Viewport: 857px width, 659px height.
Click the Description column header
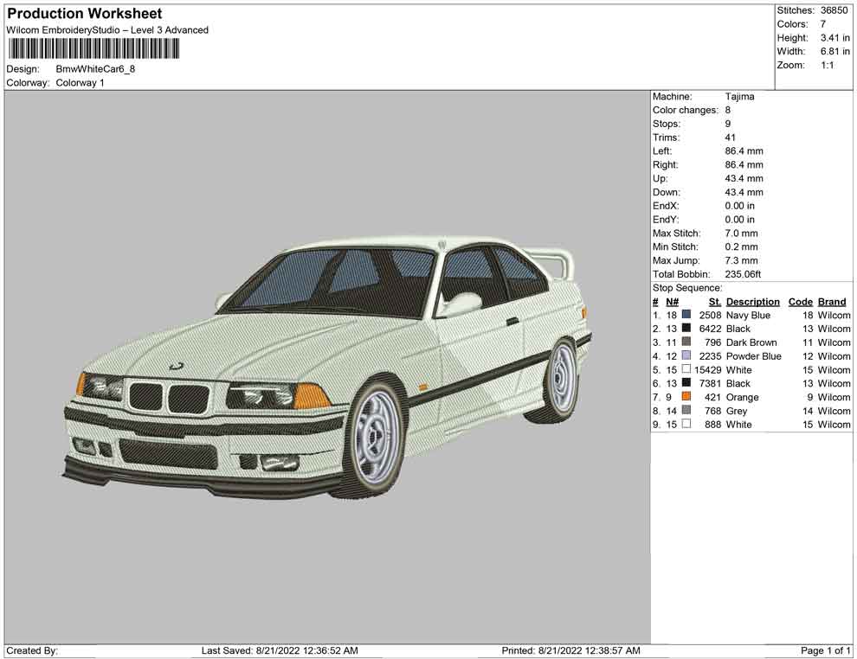click(x=752, y=302)
